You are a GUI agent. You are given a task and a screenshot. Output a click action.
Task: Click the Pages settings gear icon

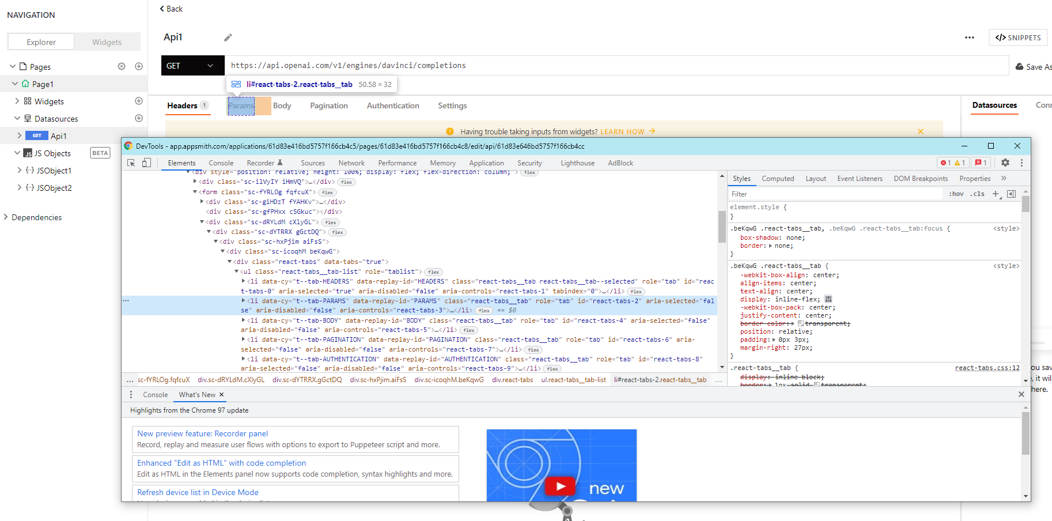122,66
